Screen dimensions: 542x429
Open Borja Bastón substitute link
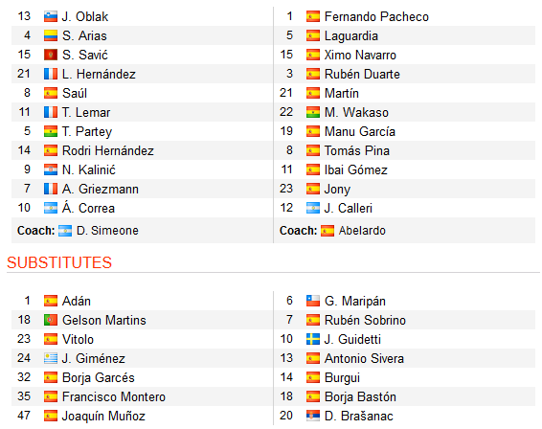coord(360,396)
